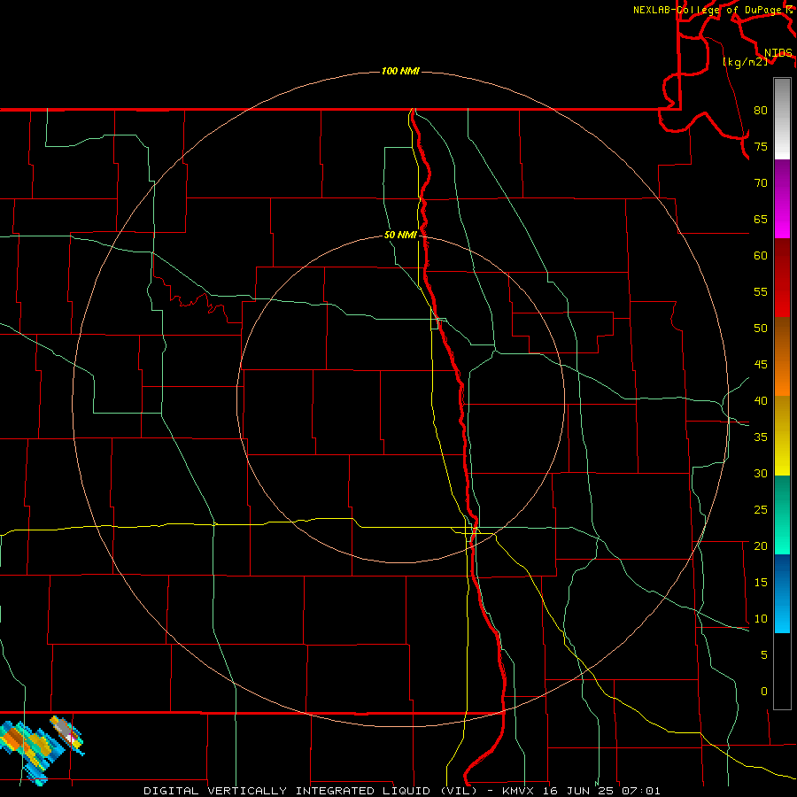The height and width of the screenshot is (797, 797).
Task: Pick the yellow segment of the legend
Action: pyautogui.click(x=782, y=436)
